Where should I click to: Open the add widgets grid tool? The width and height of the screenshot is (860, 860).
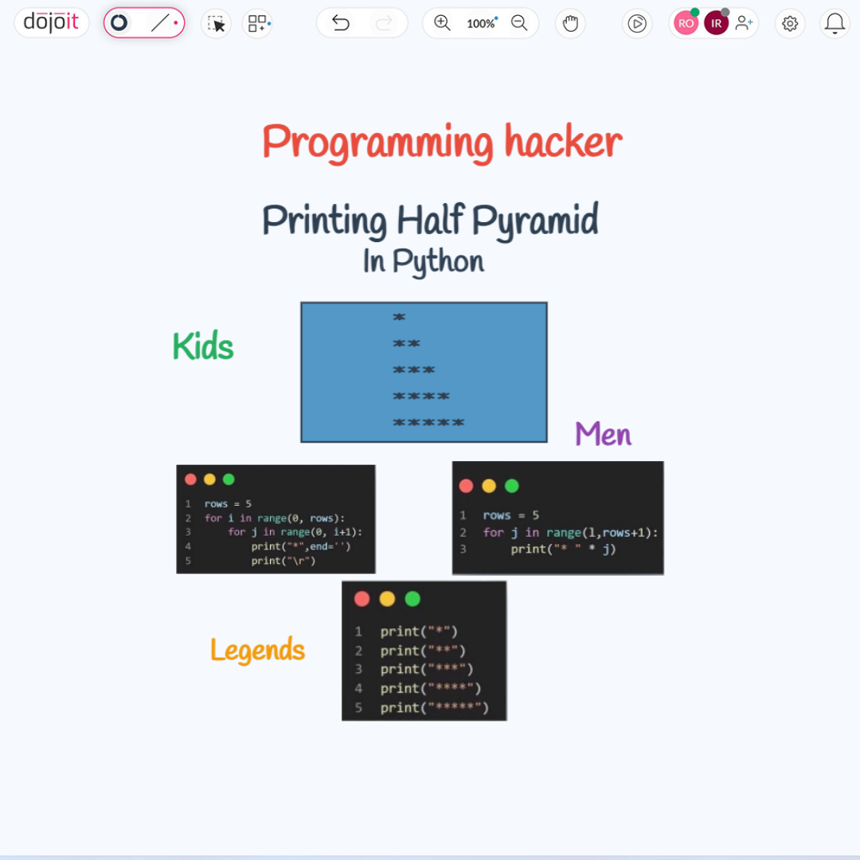pyautogui.click(x=258, y=24)
